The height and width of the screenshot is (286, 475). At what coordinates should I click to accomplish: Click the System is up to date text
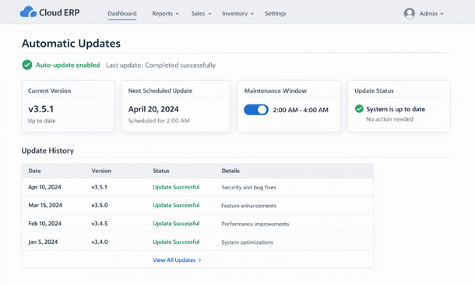[396, 109]
